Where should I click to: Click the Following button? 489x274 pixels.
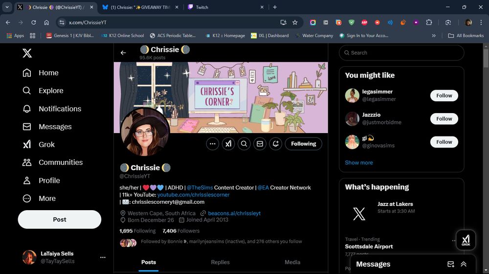click(x=304, y=144)
